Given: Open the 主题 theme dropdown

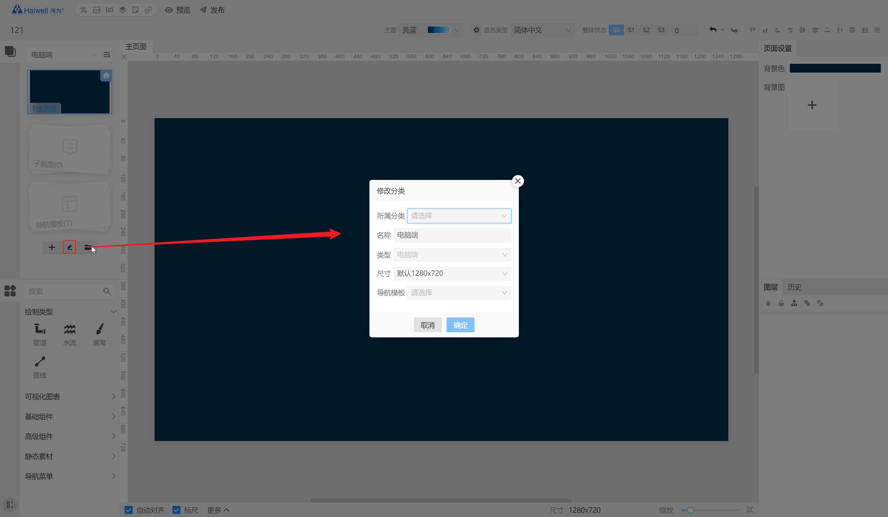Looking at the screenshot, I should click(x=431, y=30).
